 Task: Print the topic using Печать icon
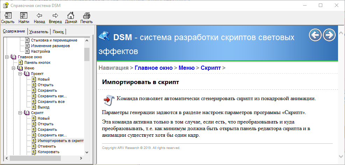(x=86, y=18)
